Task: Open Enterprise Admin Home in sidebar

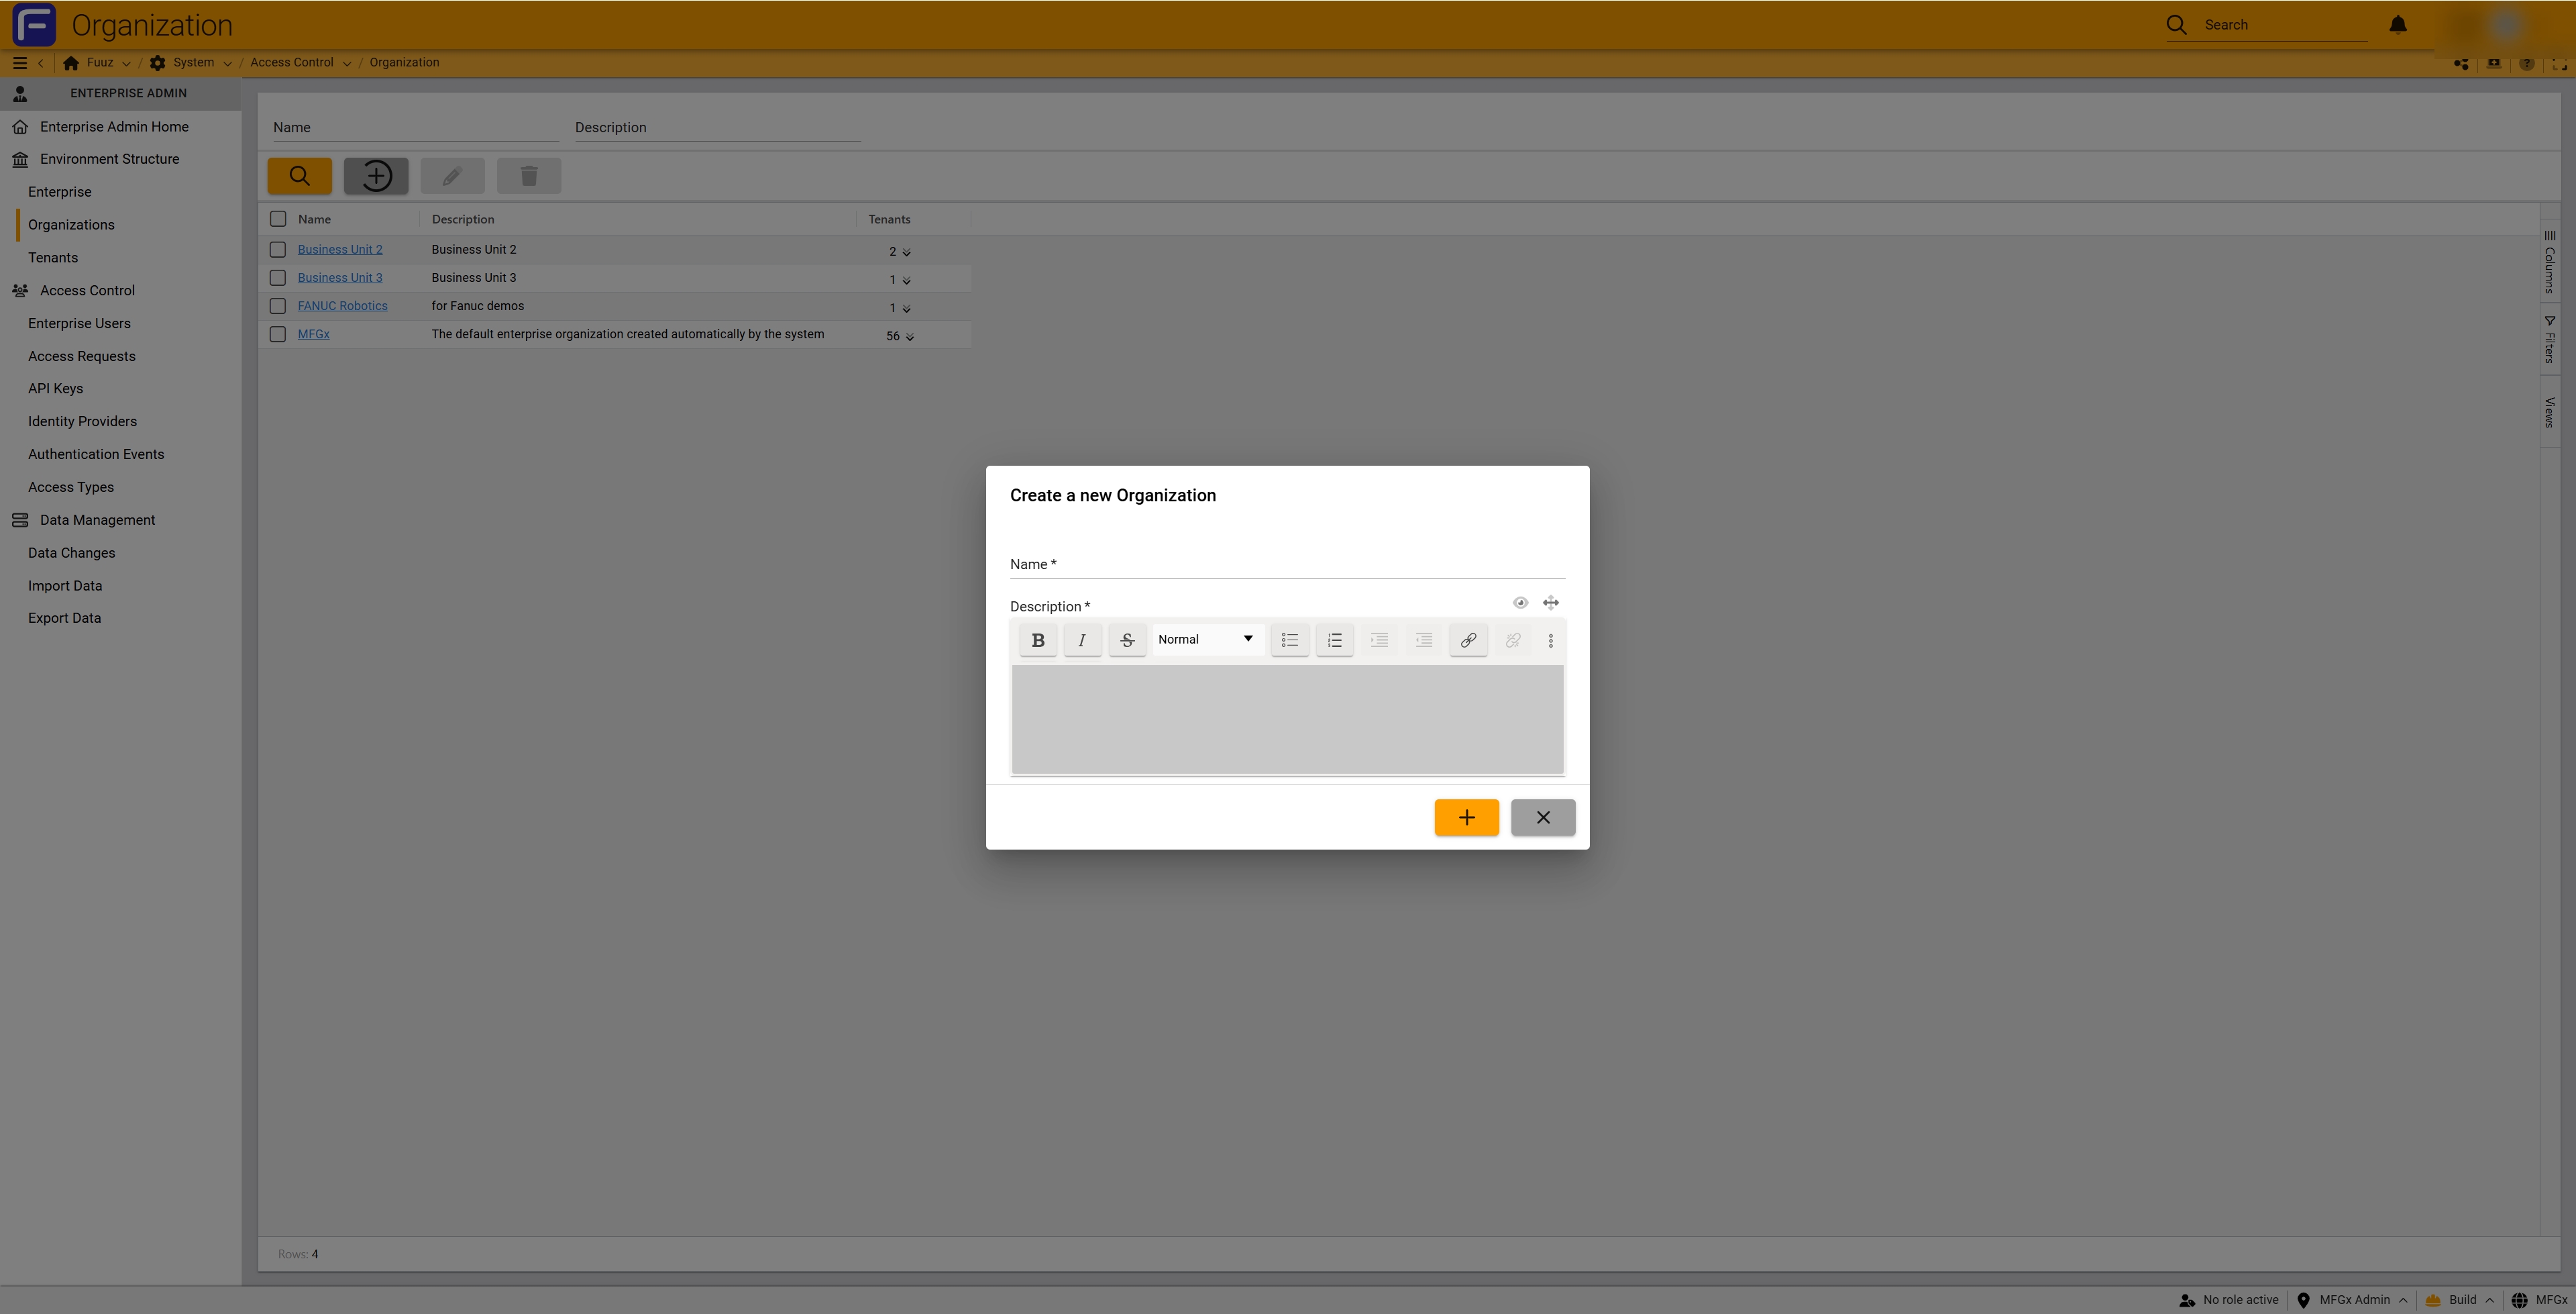Action: tap(114, 127)
